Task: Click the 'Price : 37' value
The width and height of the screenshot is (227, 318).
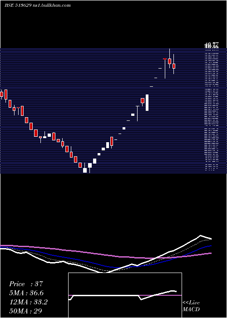Action: (x=26, y=284)
